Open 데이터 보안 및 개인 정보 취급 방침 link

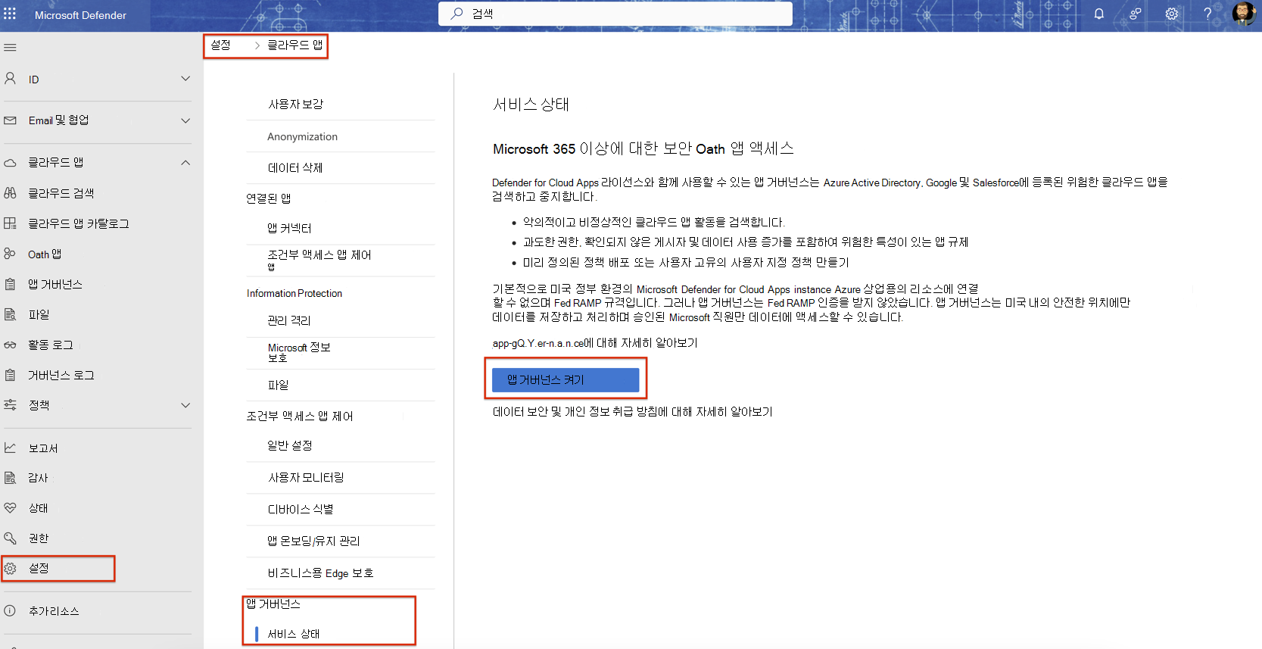[632, 411]
